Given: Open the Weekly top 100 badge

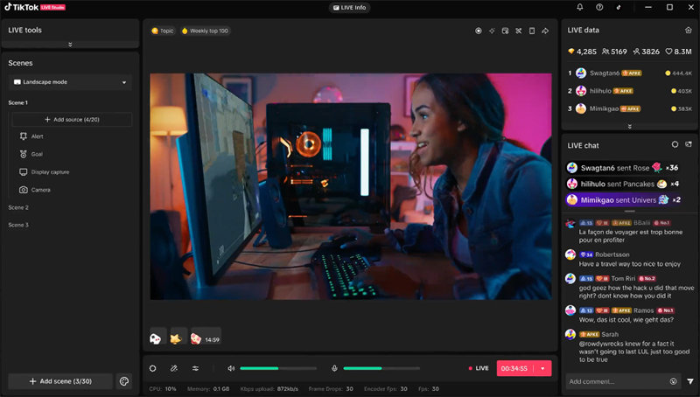Looking at the screenshot, I should coord(205,31).
